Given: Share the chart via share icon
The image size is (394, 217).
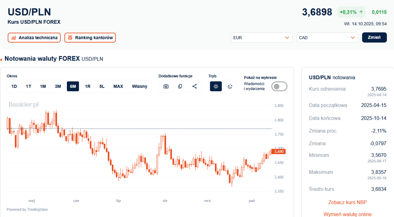Looking at the screenshot, I should 195,87.
